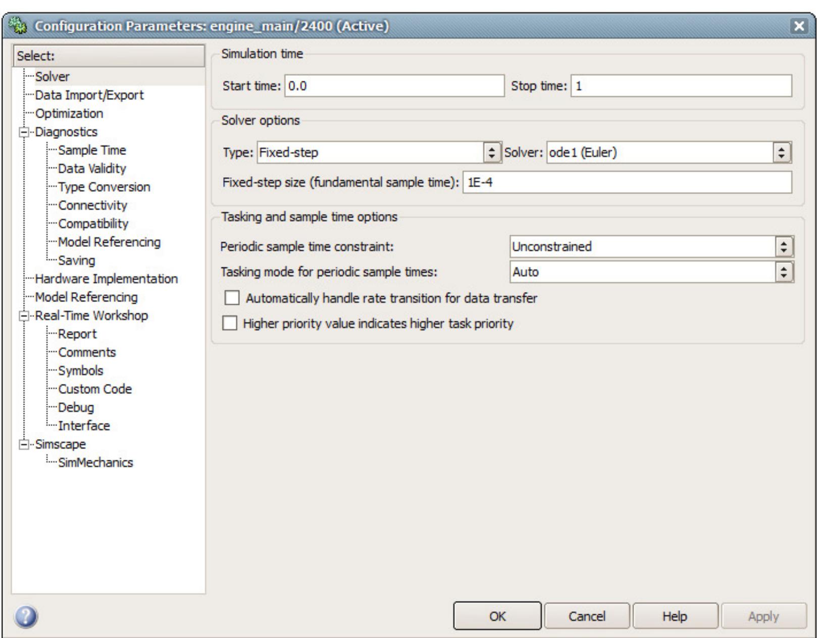Select Model Referencing under Diagnostics

[x=110, y=242]
